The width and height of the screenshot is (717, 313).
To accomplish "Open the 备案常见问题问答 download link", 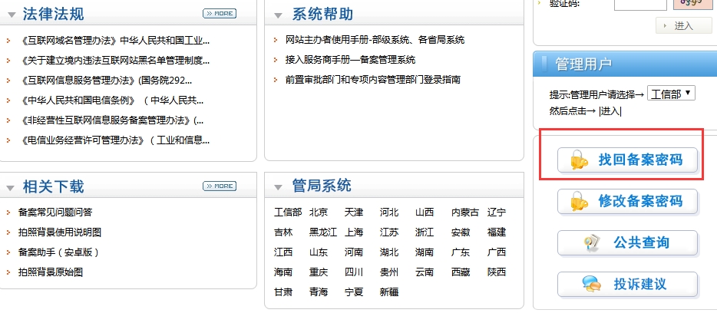I will click(55, 212).
